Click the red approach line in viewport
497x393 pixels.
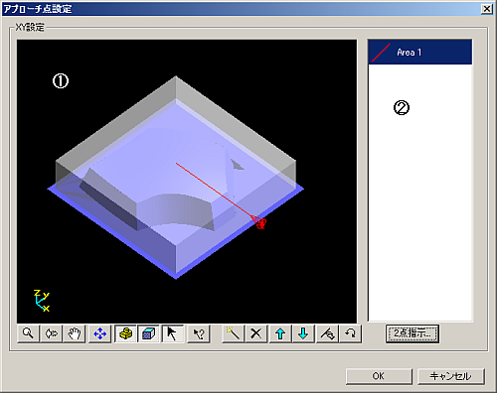216,193
